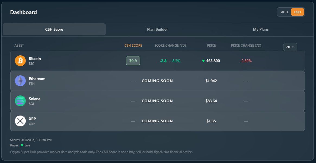316x163 pixels.
Task: Click the green live dot beside $65,800
Action: tap(203, 61)
